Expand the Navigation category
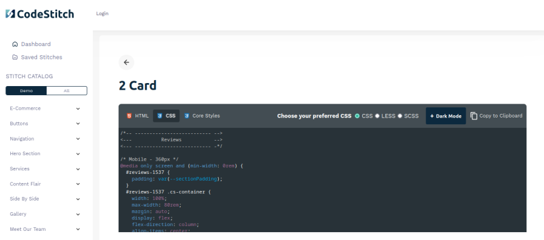 pyautogui.click(x=45, y=139)
